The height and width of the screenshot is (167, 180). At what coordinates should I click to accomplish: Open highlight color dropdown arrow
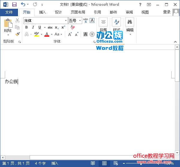41,34
